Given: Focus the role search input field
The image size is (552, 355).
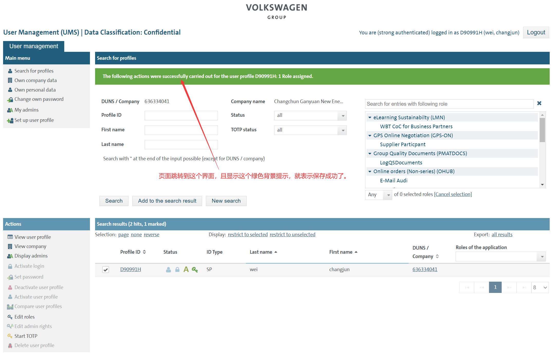Looking at the screenshot, I should point(449,104).
